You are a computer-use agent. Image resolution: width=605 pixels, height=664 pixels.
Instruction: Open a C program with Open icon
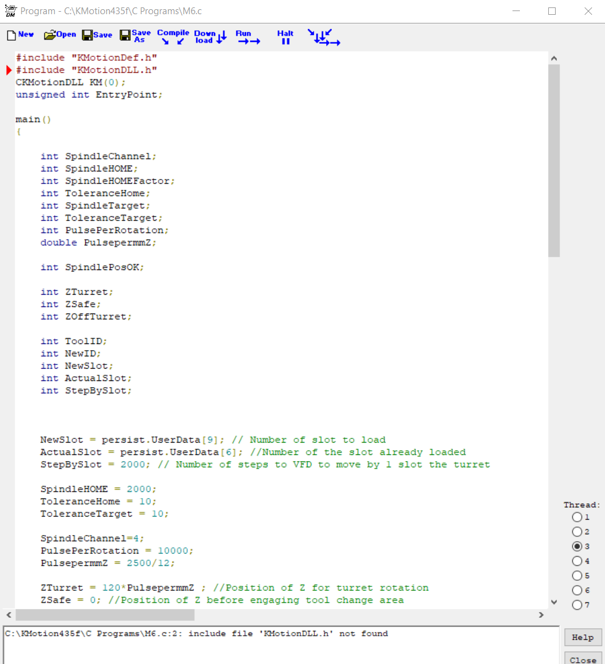pyautogui.click(x=60, y=35)
